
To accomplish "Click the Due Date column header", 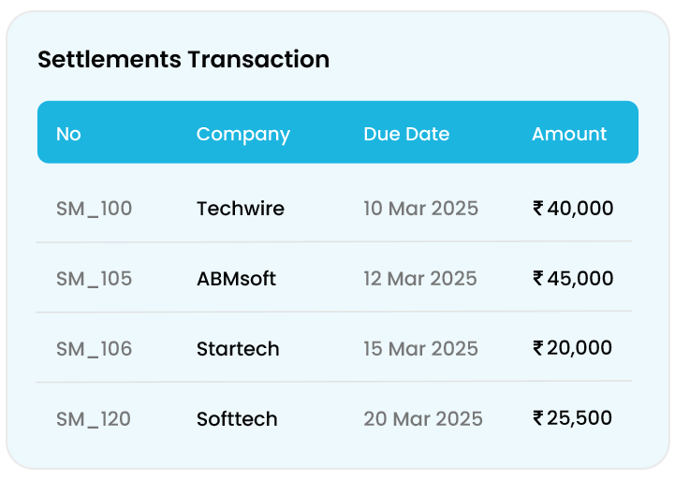I will [x=406, y=134].
